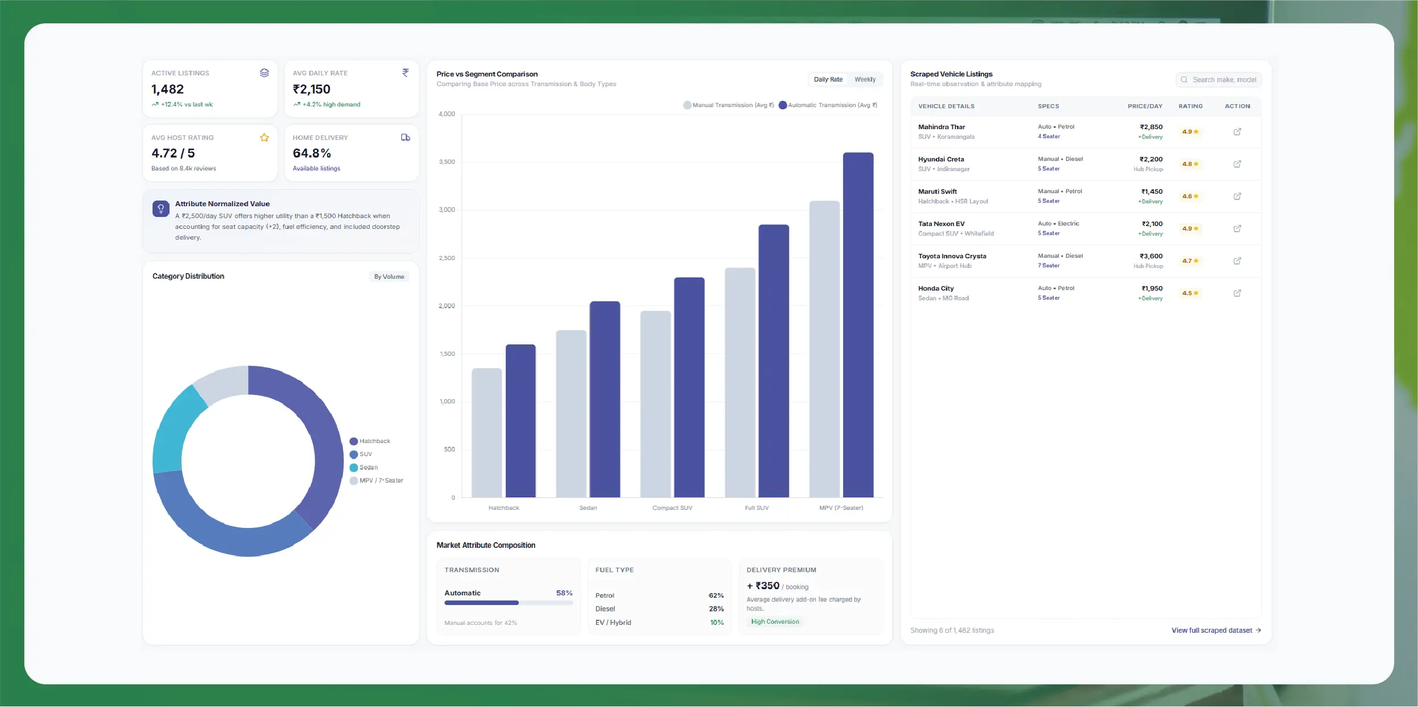Click the ₹3,600 price for Toyota Innova Crysta

click(1151, 257)
